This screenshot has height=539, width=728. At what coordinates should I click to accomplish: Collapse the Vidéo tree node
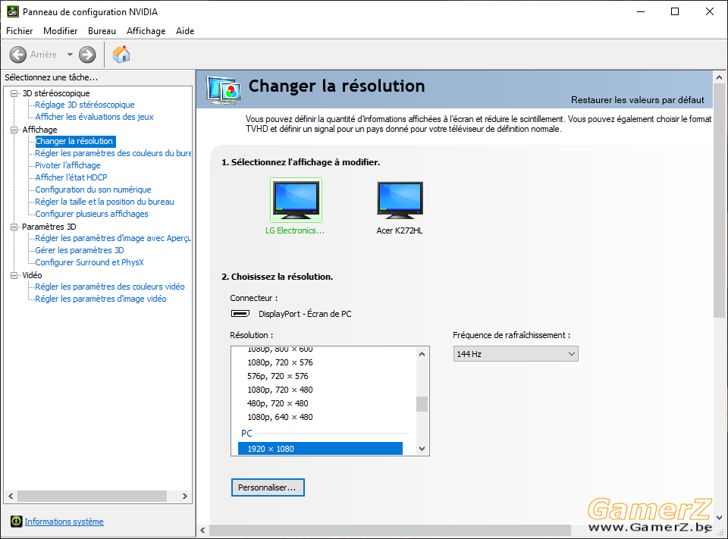pos(14,275)
